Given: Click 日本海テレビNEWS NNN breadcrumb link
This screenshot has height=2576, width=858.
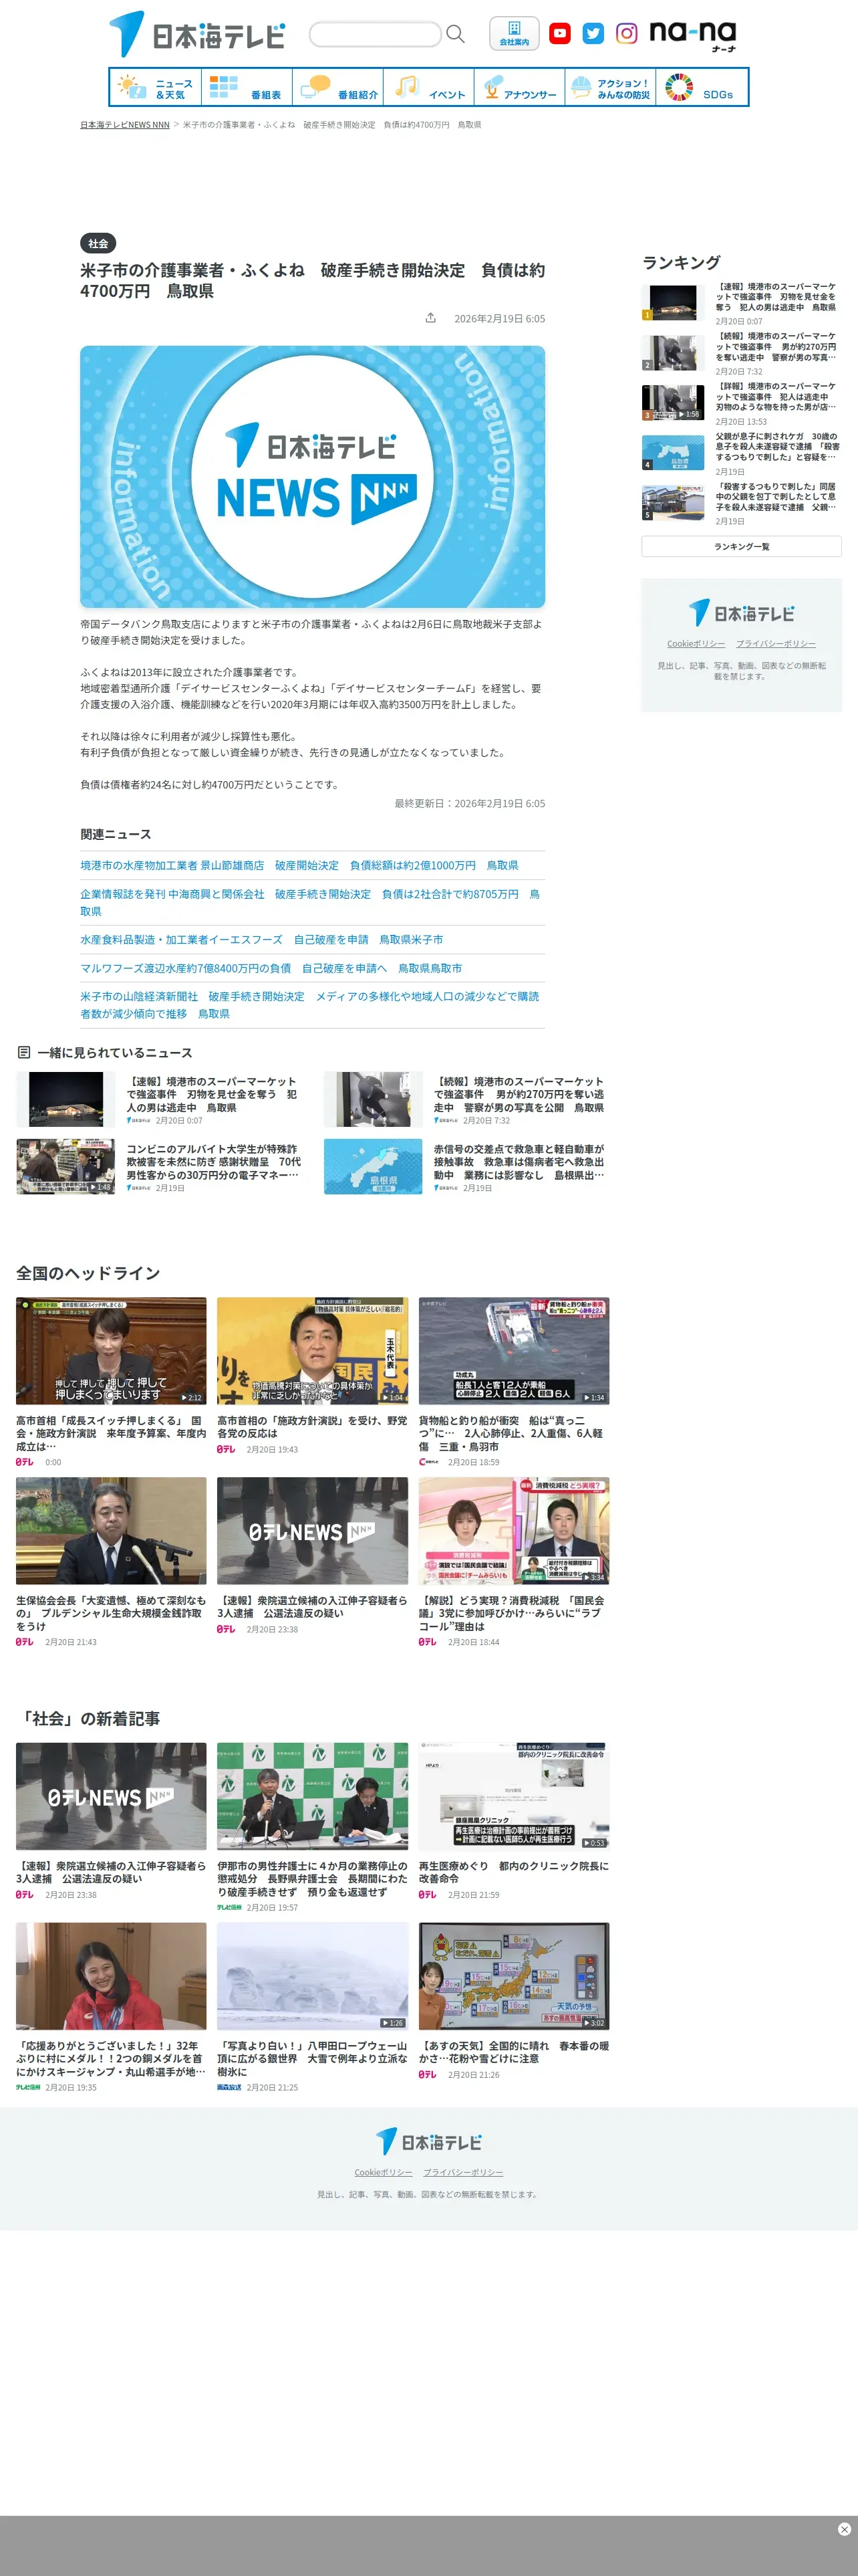Looking at the screenshot, I should (125, 125).
